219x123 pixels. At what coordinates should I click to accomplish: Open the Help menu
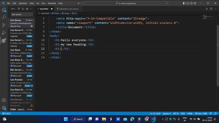[60, 3]
